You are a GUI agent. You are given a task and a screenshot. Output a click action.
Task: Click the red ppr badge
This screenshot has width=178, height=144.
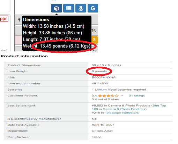tap(4, 19)
